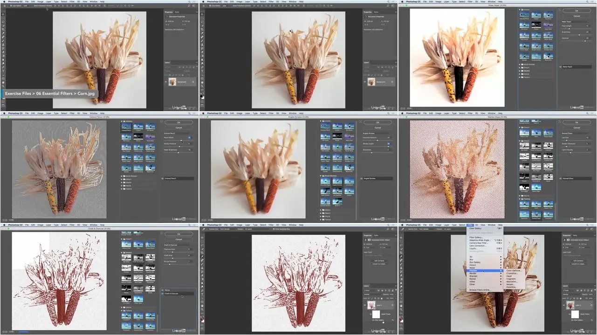Viewport: 597px width, 335px height.
Task: Select Crystallize... from the Pixelate submenu
Action: (x=512, y=273)
